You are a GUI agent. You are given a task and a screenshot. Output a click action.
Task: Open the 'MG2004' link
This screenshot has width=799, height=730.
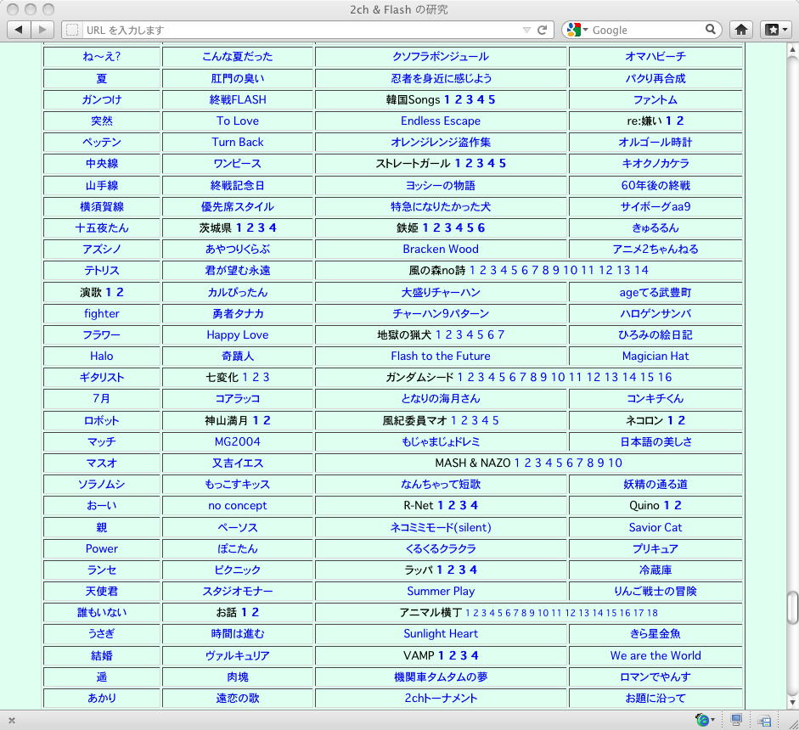238,441
